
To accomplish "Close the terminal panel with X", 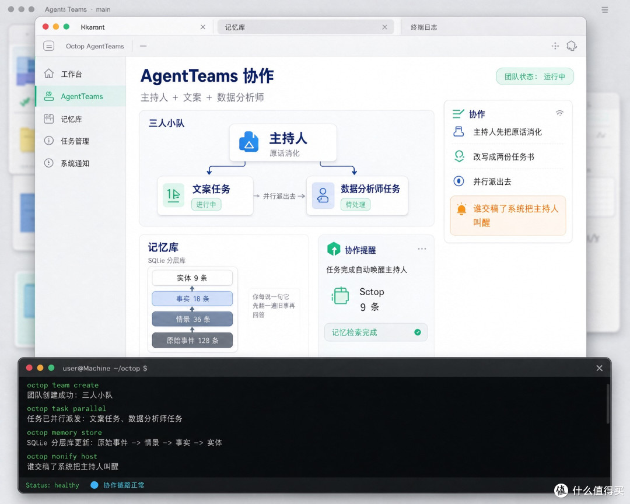I will 599,368.
